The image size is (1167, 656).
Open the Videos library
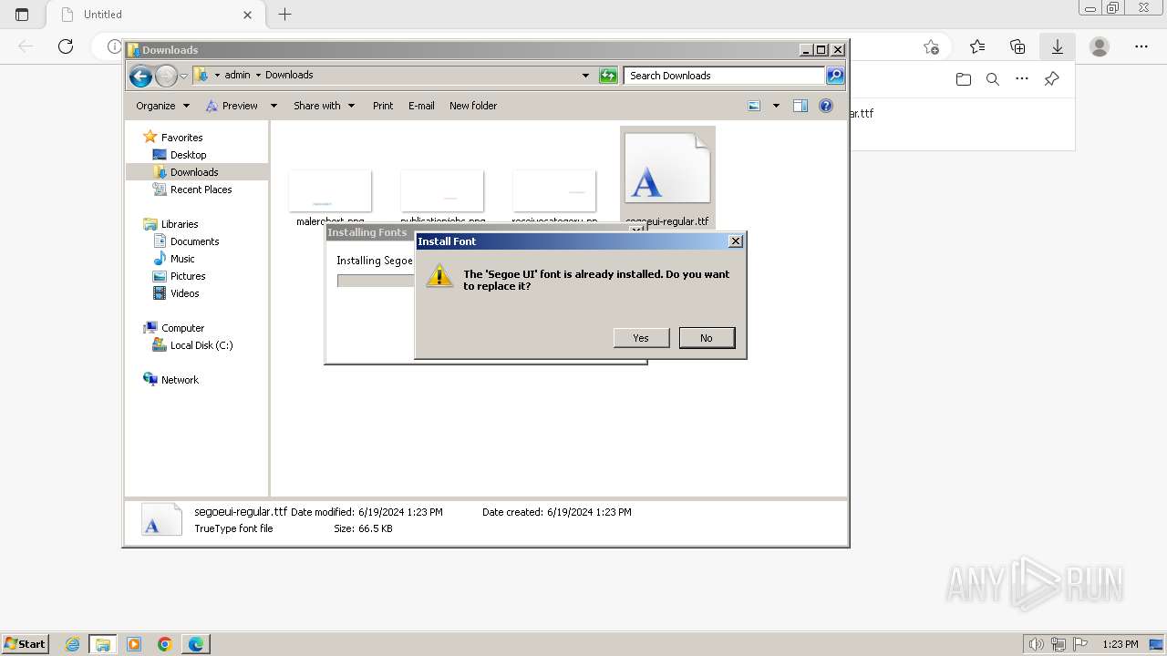tap(184, 293)
